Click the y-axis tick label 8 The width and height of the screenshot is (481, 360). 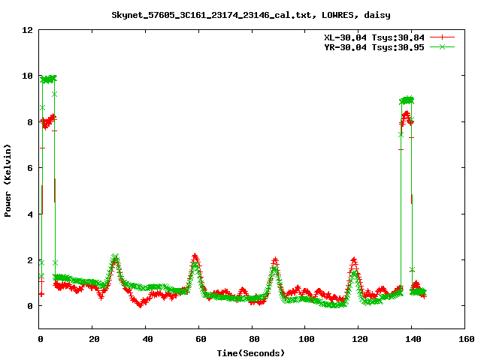pyautogui.click(x=30, y=122)
